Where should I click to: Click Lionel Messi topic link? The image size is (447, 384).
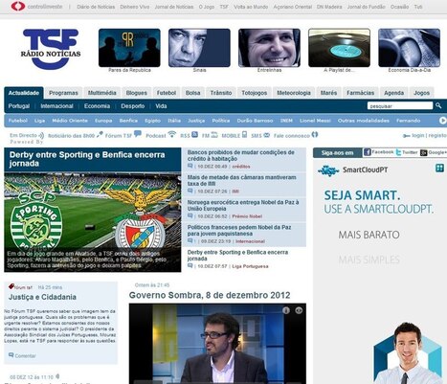[315, 121]
